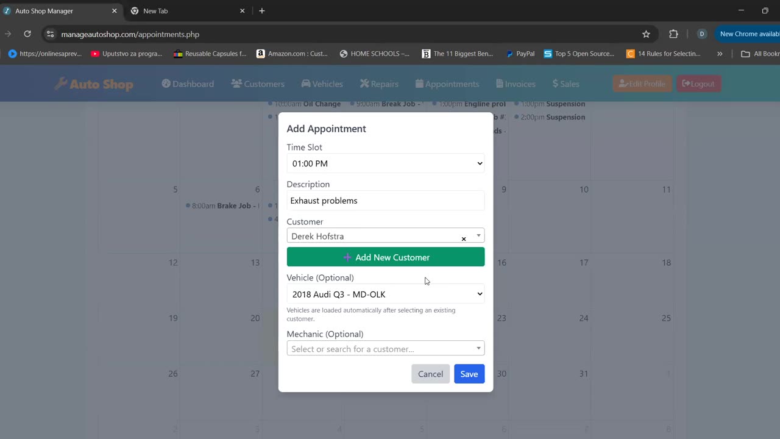Open the Time Slot dropdown showing 01:00 PM
The image size is (780, 439).
pyautogui.click(x=386, y=163)
